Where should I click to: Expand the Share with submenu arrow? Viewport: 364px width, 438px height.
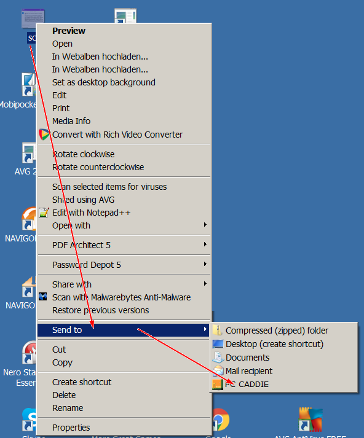pos(205,284)
